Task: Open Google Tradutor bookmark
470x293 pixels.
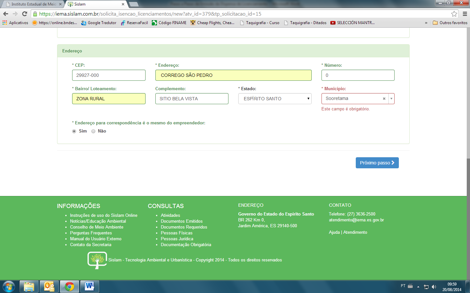Action: 99,23
